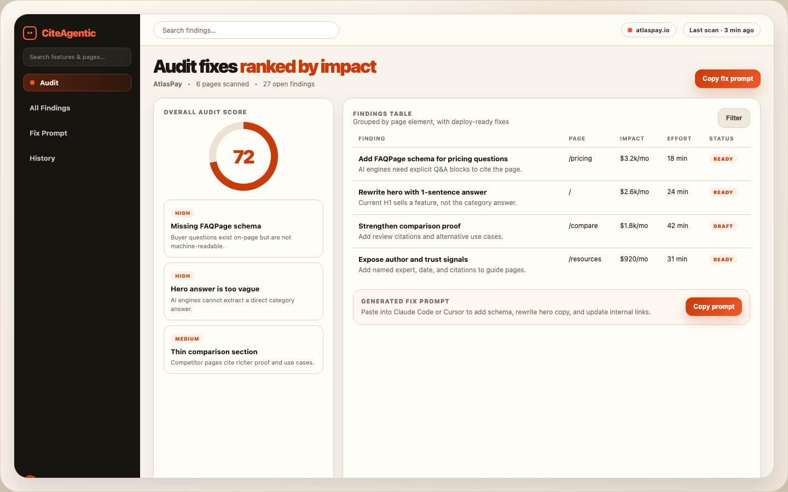Open the History page
The height and width of the screenshot is (492, 788).
click(x=77, y=158)
